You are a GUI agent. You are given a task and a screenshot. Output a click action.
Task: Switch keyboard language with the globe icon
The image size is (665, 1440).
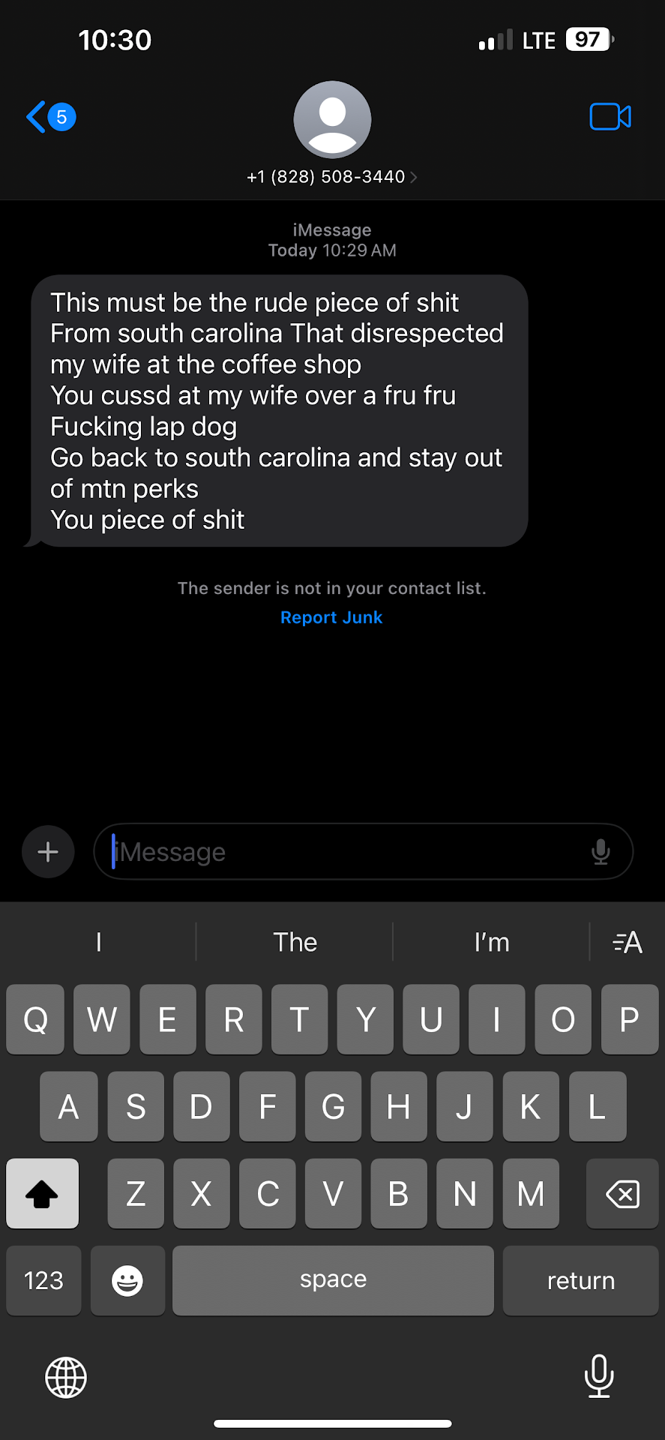[66, 1377]
